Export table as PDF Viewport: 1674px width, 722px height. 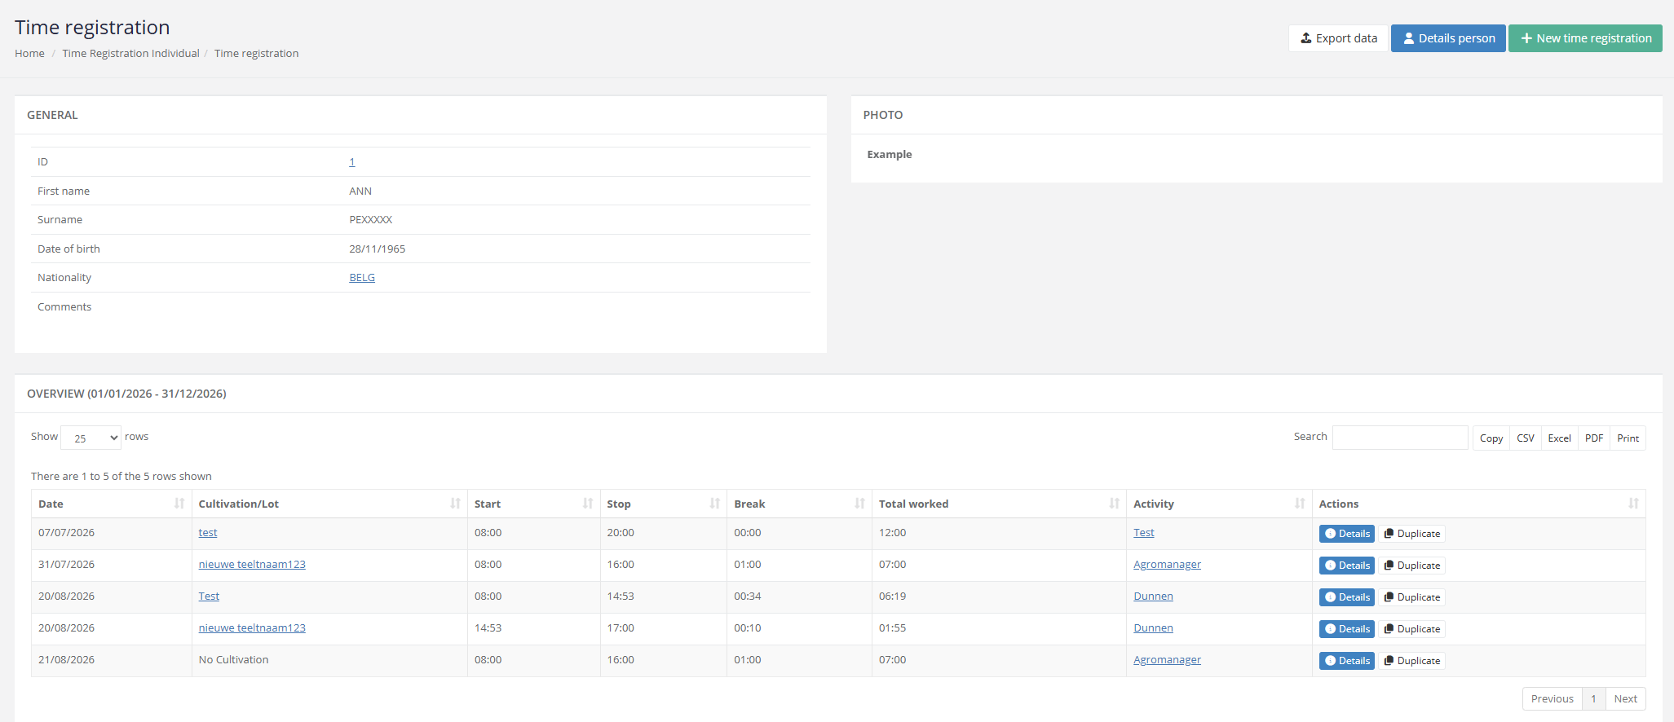tap(1594, 438)
